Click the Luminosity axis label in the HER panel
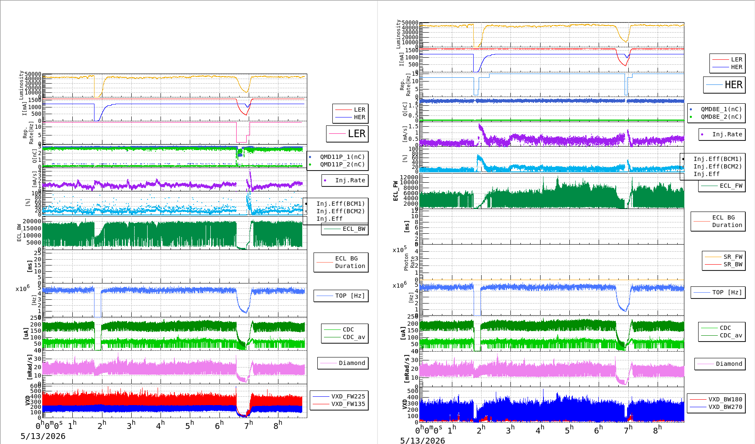 click(398, 34)
